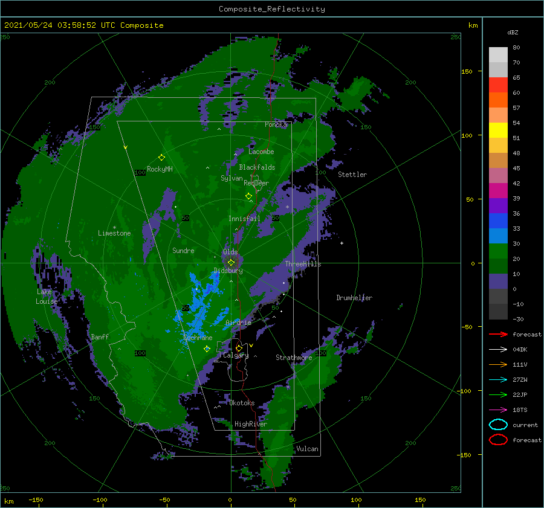Click the Sylvan label on the map
Screen dimensions: 544x508
coord(232,178)
